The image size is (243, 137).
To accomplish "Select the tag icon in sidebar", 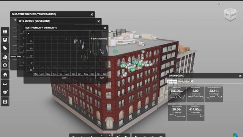I will pos(5,48).
